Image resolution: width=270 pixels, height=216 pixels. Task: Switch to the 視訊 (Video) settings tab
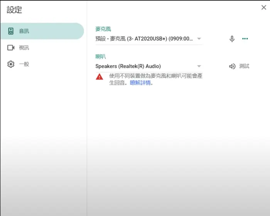42,48
